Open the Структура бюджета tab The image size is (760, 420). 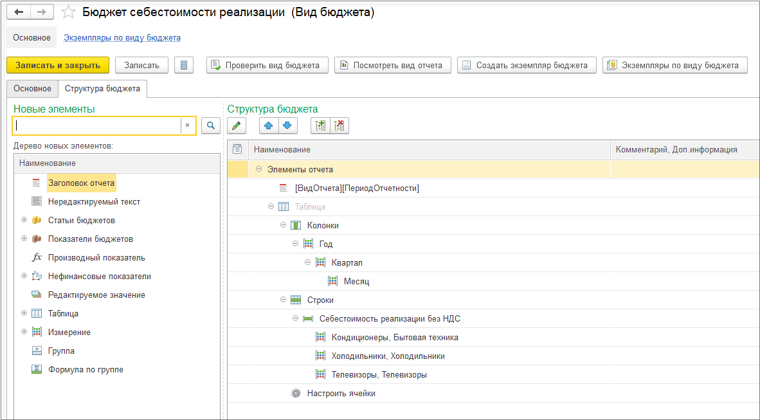[102, 89]
